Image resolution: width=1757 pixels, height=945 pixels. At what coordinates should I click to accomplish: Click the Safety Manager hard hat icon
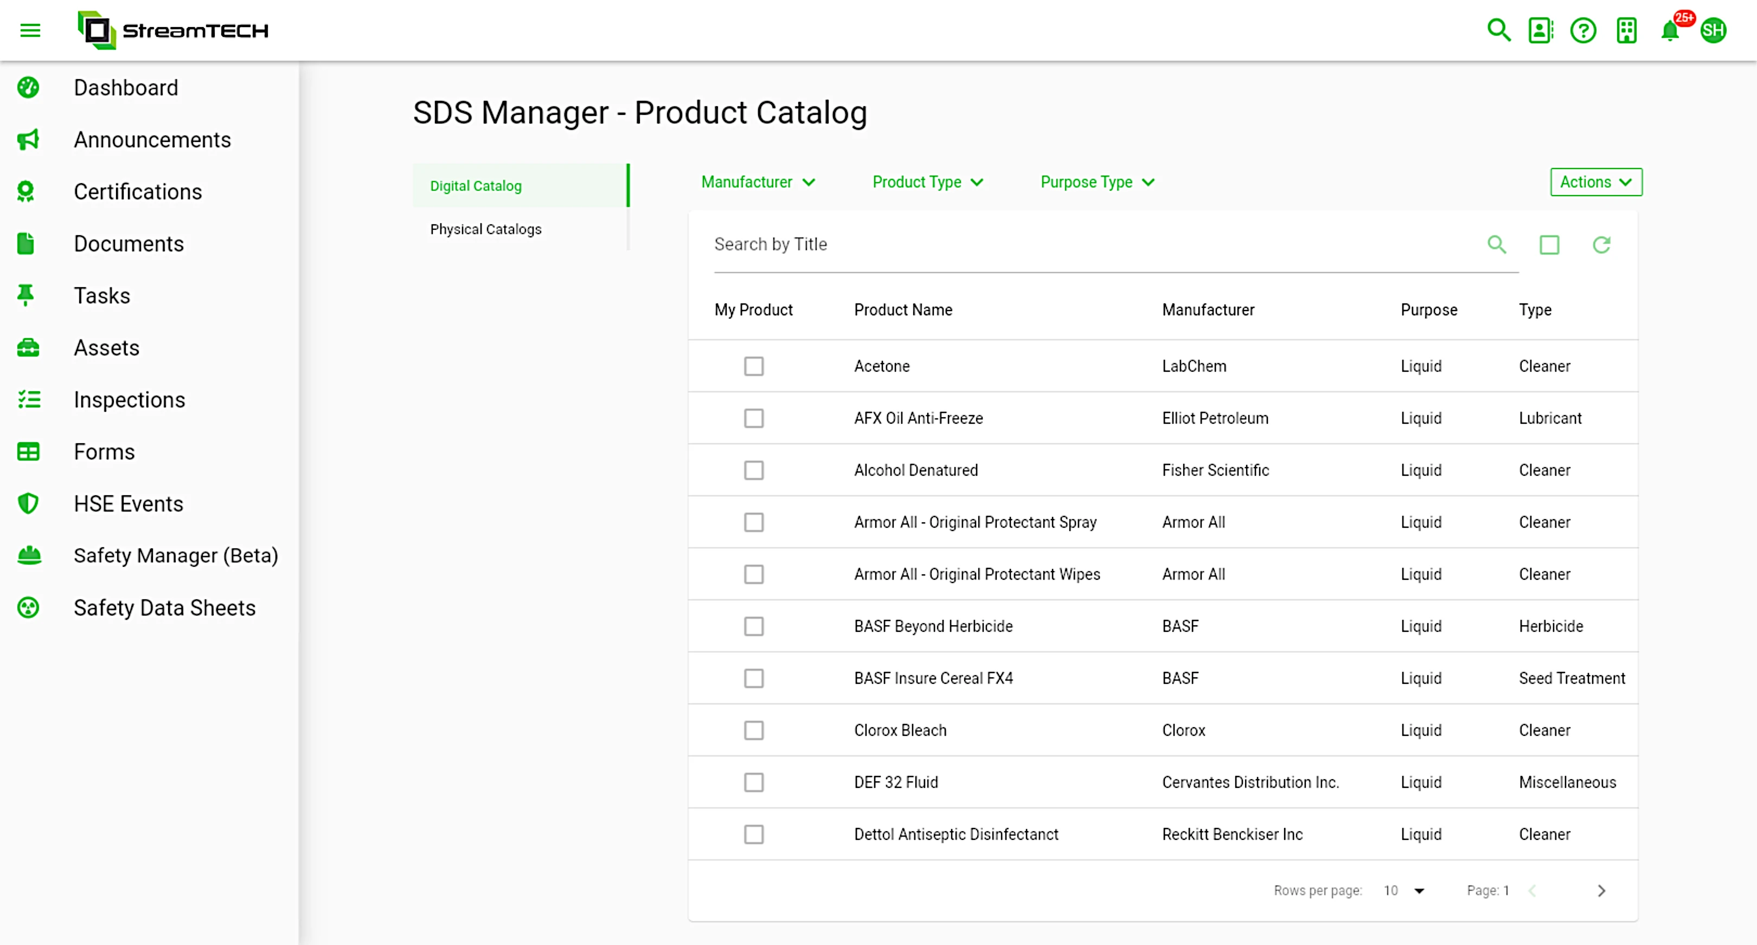29,555
